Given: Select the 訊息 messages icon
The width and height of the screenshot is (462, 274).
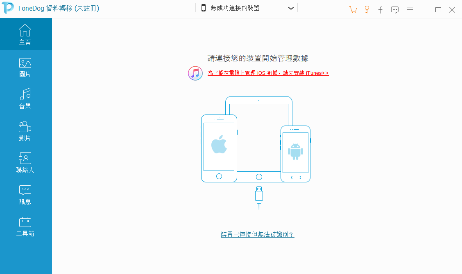Looking at the screenshot, I should pos(25,190).
